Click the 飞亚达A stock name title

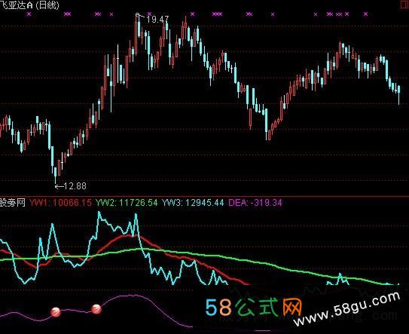(16, 5)
